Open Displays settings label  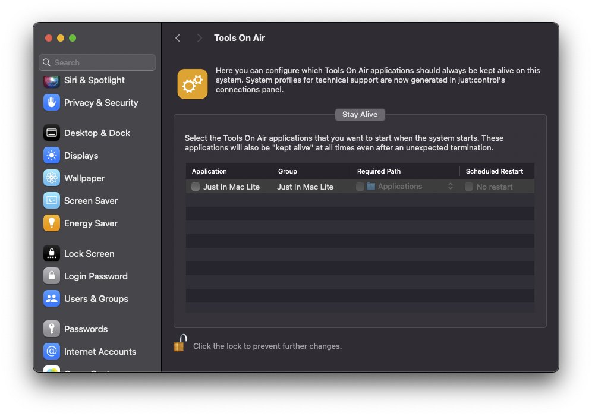[x=81, y=156]
